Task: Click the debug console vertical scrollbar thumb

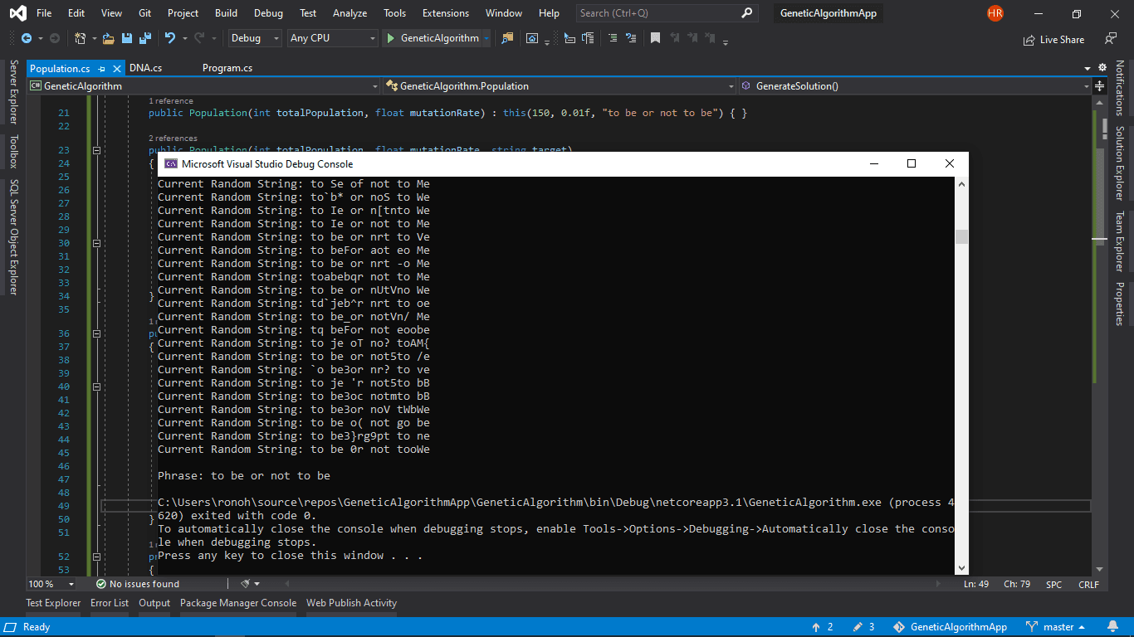Action: click(961, 236)
